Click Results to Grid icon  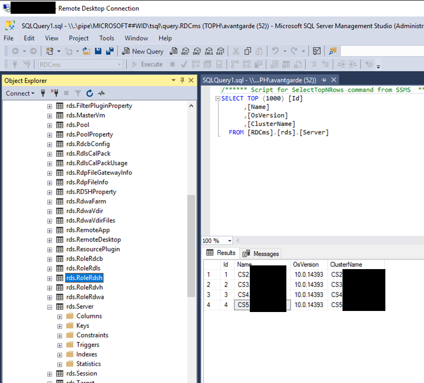click(286, 65)
